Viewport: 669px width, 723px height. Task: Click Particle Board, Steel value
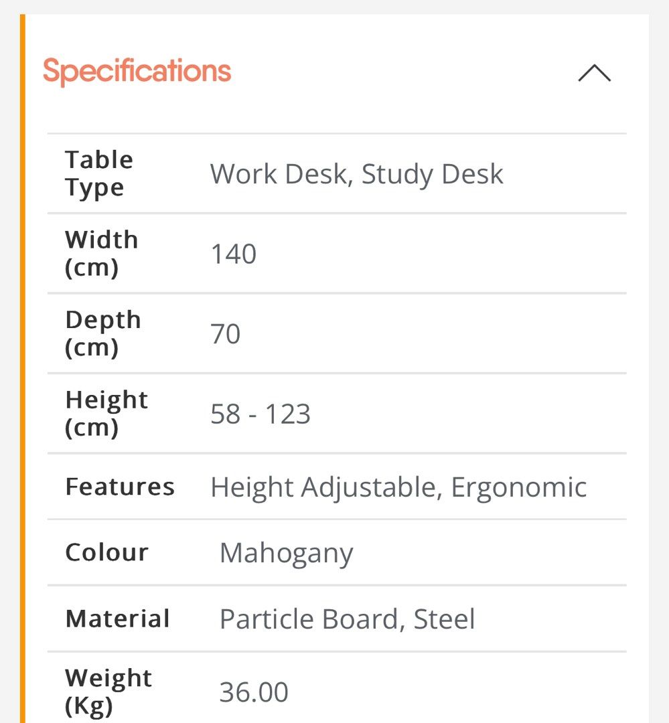tap(347, 619)
